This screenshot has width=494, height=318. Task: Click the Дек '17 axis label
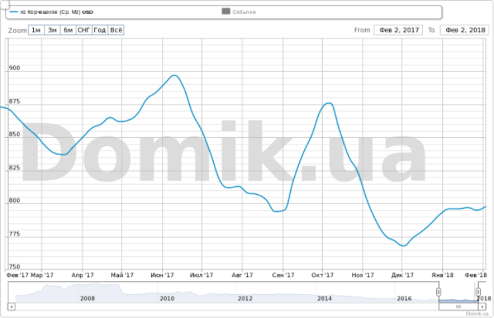[402, 275]
